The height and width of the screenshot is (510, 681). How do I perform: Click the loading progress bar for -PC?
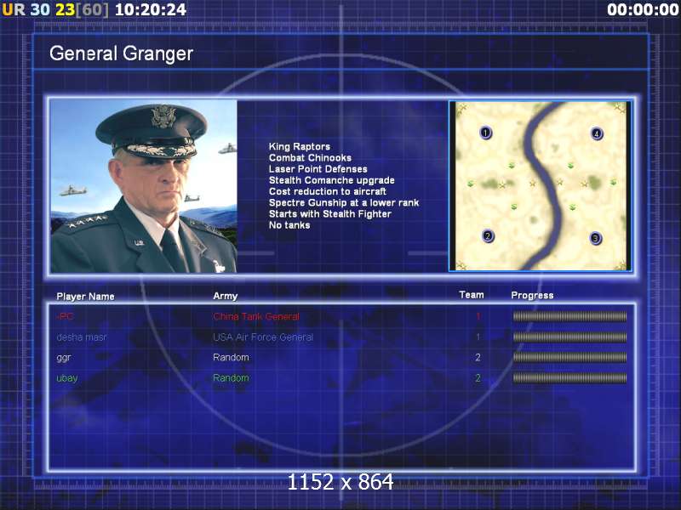[569, 316]
